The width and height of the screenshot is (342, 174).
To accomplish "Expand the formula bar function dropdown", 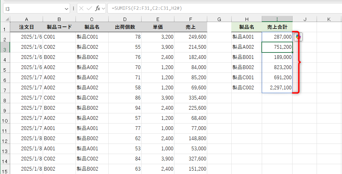I will click(103, 9).
